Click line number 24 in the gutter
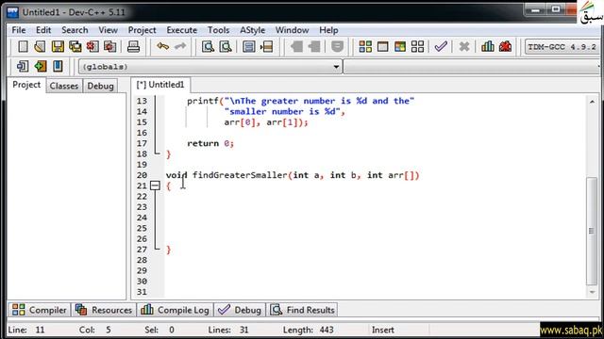The image size is (604, 339). 142,218
